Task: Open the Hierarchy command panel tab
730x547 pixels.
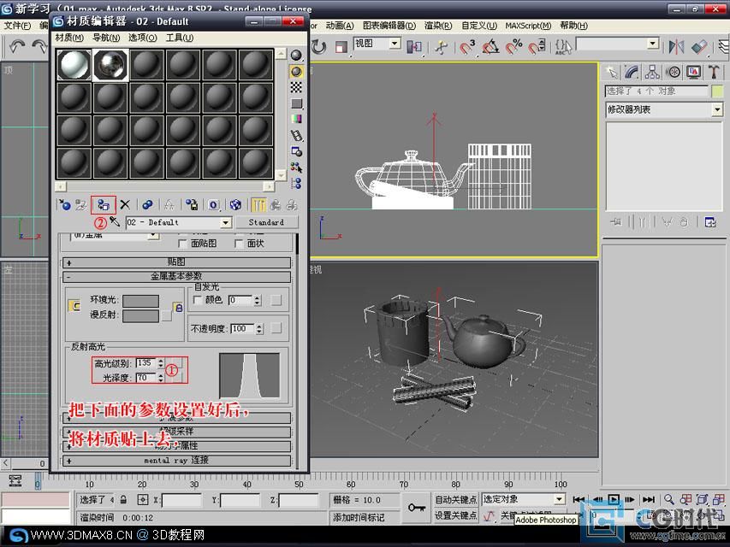Action: [x=652, y=72]
